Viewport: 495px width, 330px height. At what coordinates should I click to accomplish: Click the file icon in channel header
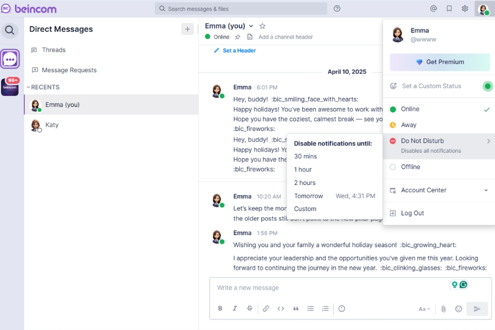(250, 37)
